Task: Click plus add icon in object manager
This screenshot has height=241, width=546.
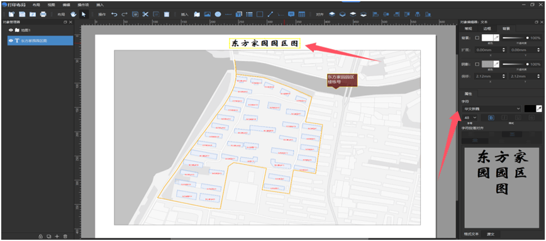Action: (x=57, y=237)
